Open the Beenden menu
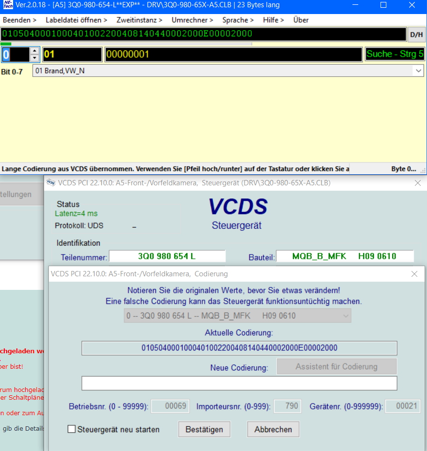 click(x=19, y=20)
